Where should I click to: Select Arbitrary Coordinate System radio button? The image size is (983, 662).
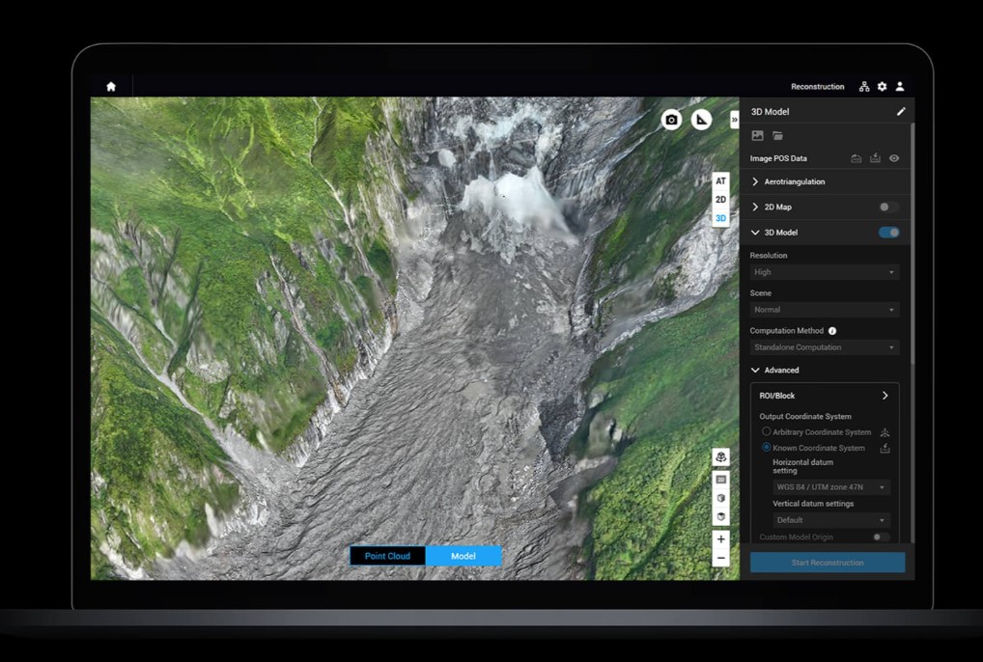(767, 432)
